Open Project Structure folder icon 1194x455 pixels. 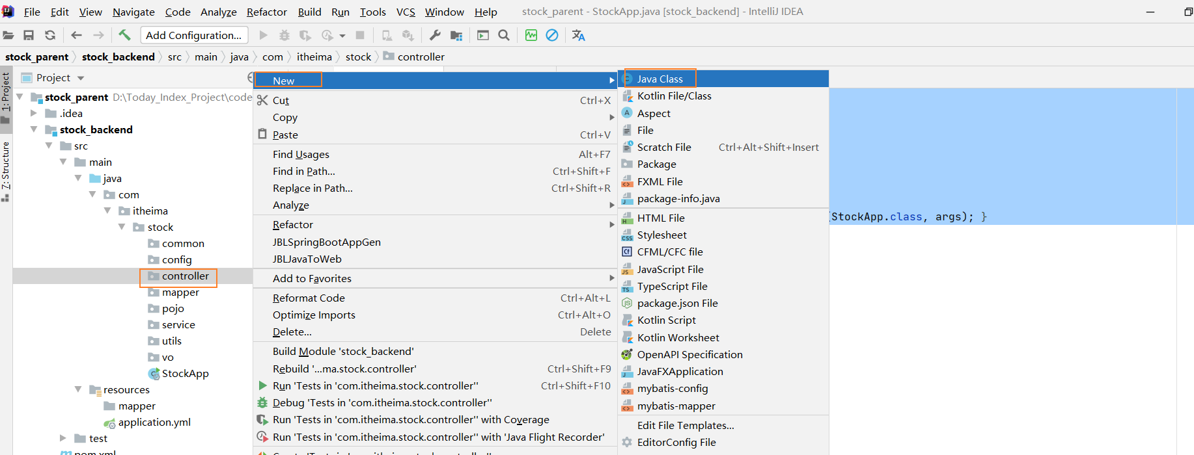pos(456,35)
